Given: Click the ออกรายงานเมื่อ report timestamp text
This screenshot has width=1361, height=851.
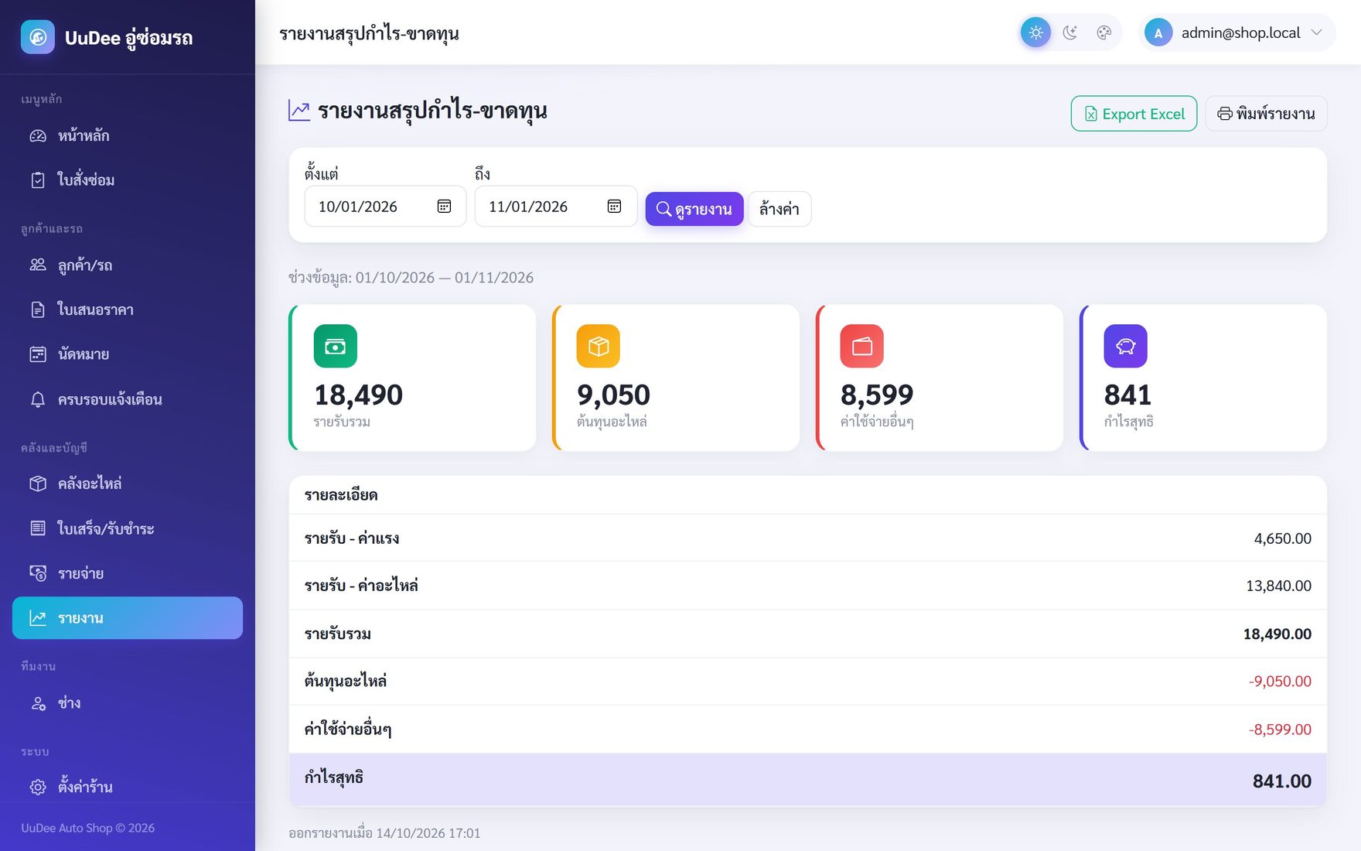Looking at the screenshot, I should (384, 833).
